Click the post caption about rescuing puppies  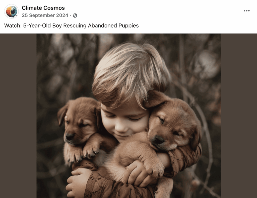(71, 26)
